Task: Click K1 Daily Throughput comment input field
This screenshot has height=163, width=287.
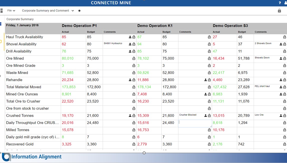Action: [x=195, y=123]
